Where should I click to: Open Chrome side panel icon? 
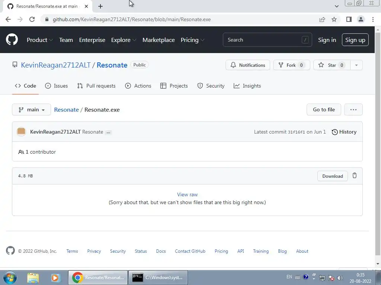[349, 19]
